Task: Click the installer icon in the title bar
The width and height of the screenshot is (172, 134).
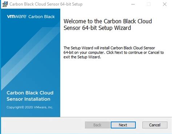Action: click(5, 4)
